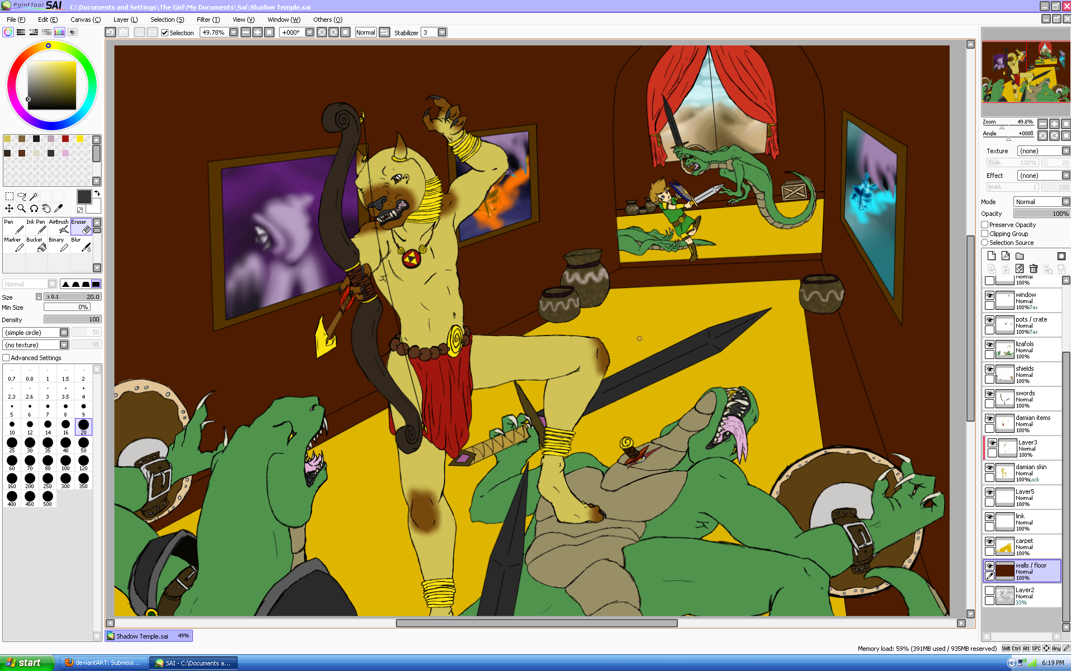
Task: Choose the Binary pen tool
Action: click(x=59, y=244)
